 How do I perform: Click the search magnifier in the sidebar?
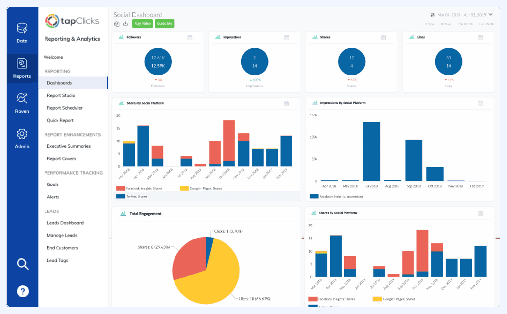click(22, 264)
